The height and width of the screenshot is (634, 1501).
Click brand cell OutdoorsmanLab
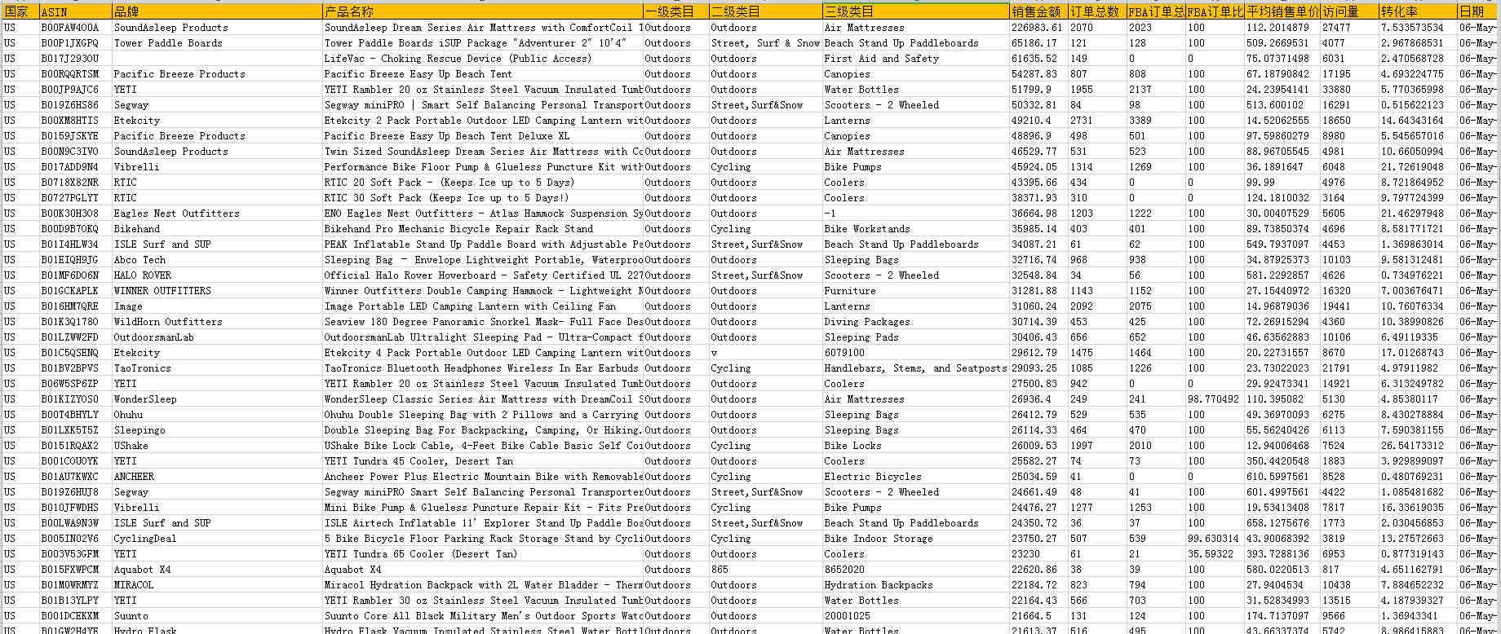[217, 337]
